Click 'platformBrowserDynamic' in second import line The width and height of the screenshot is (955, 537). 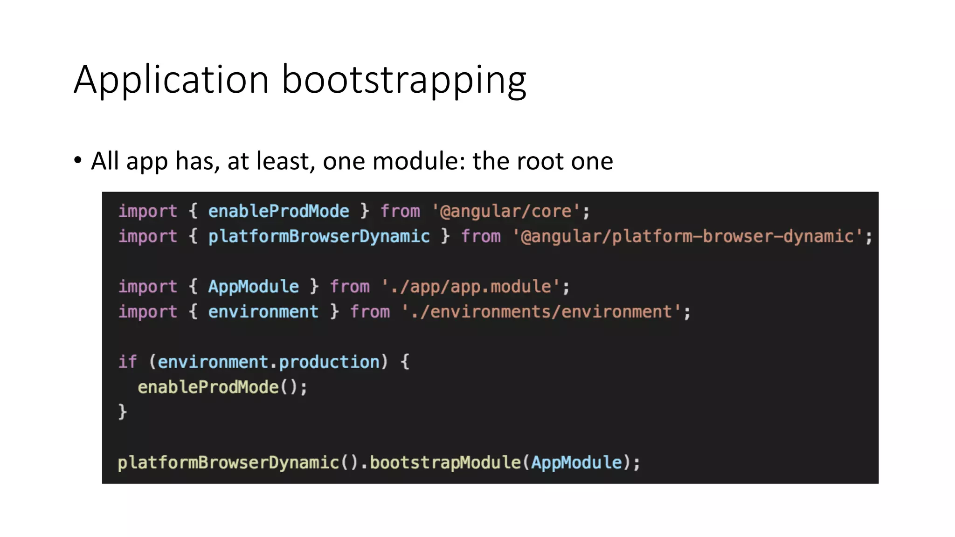318,236
